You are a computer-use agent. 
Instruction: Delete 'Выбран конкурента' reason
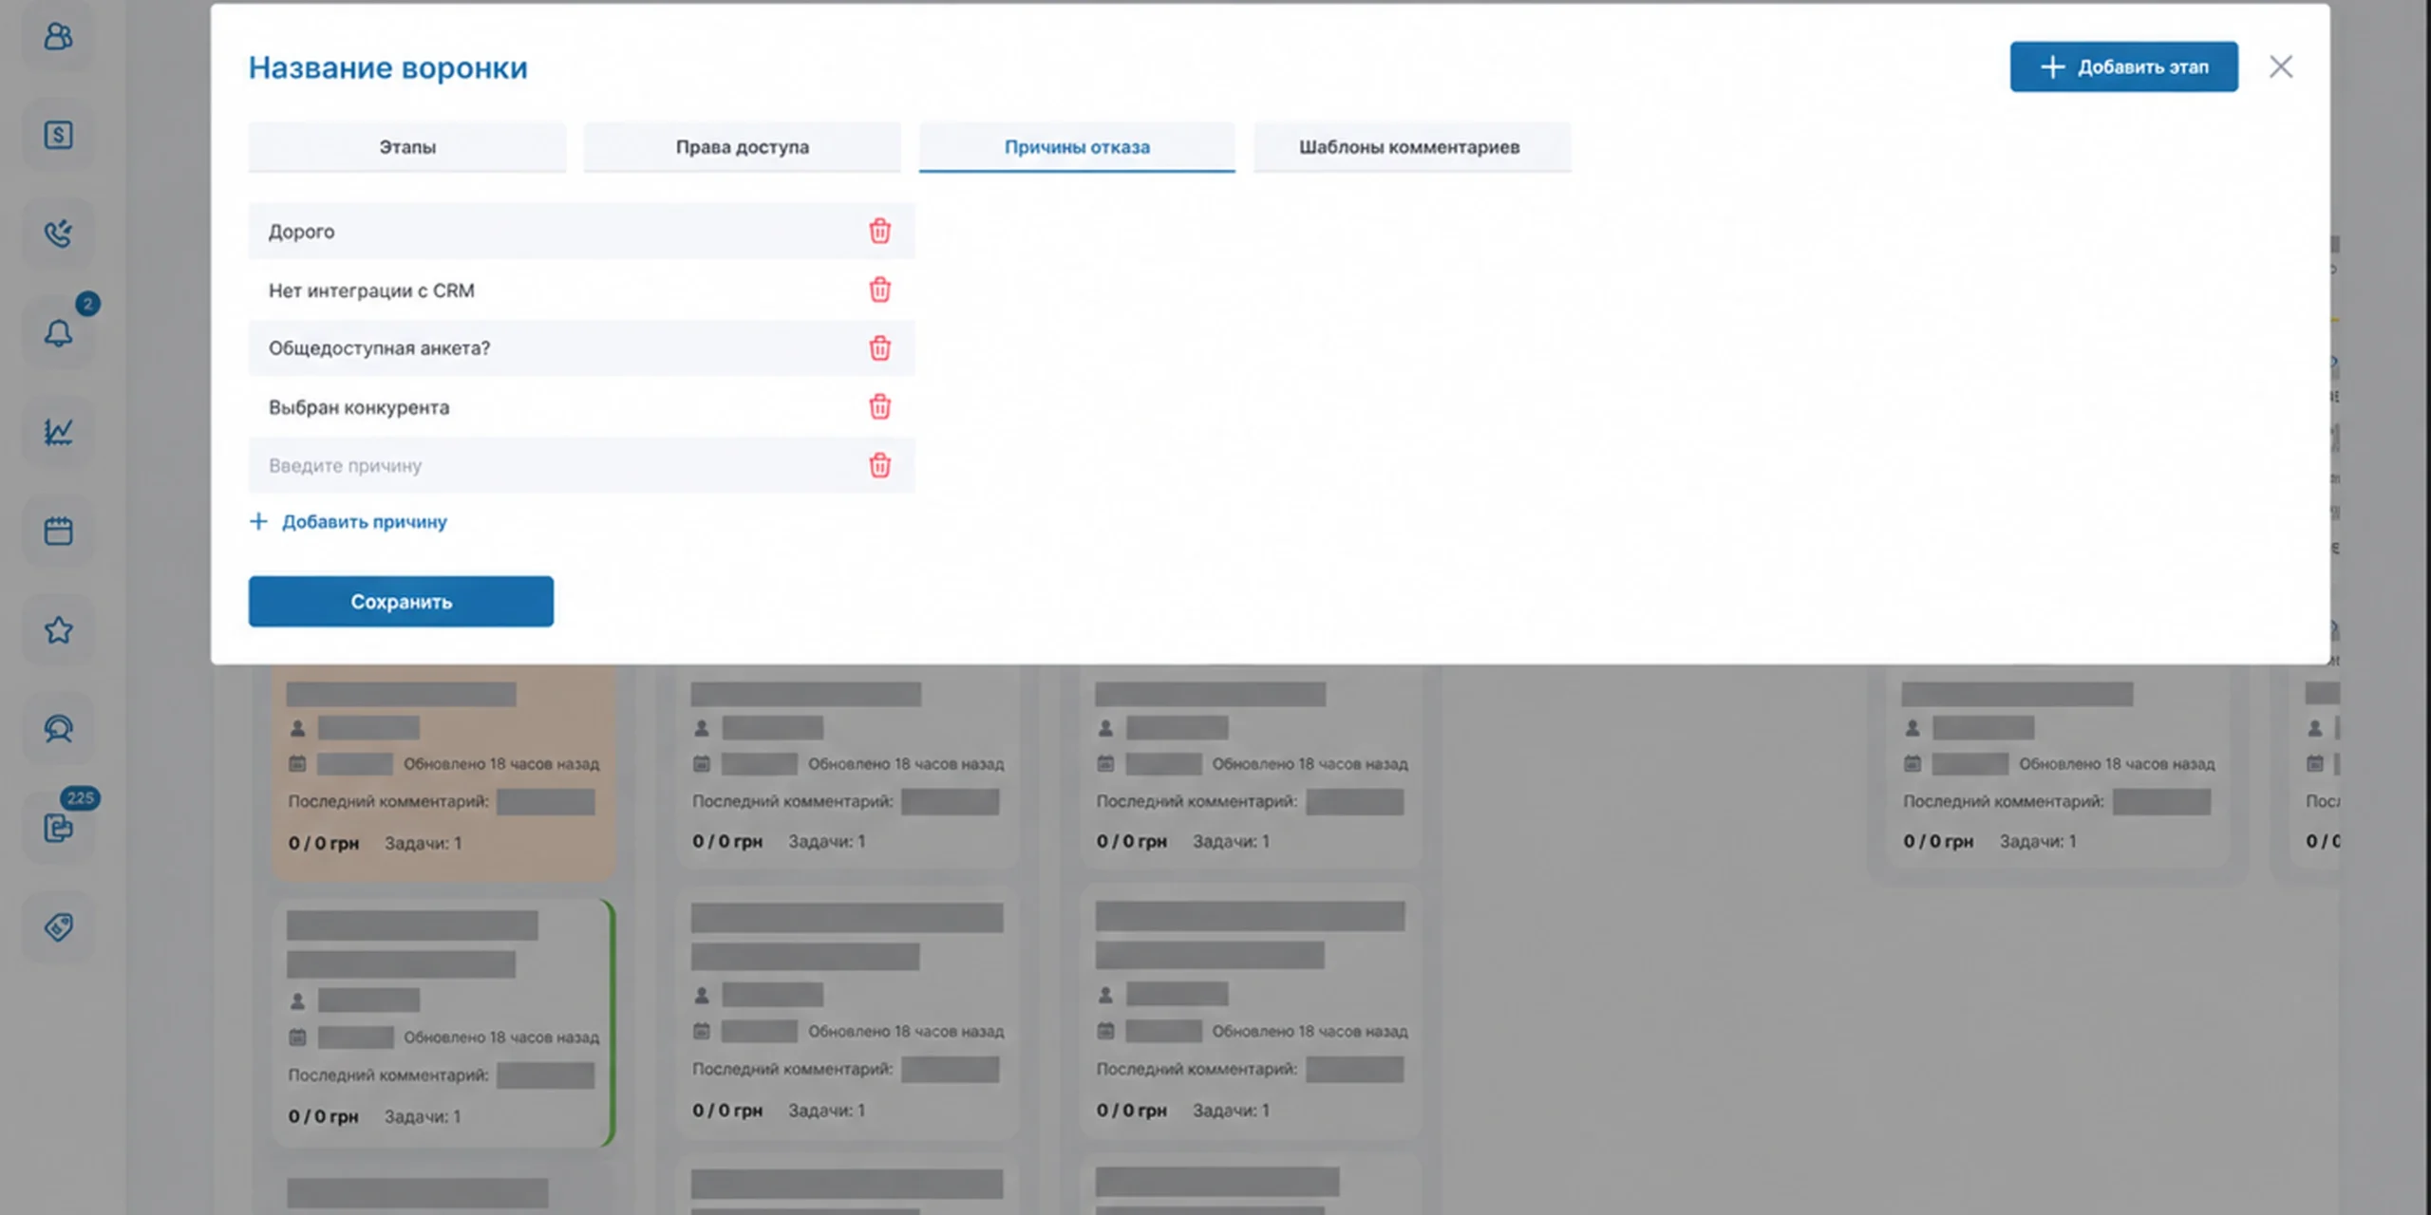pos(879,407)
